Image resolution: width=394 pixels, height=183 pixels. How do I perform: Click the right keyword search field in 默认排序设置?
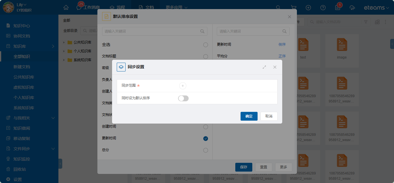253,31
